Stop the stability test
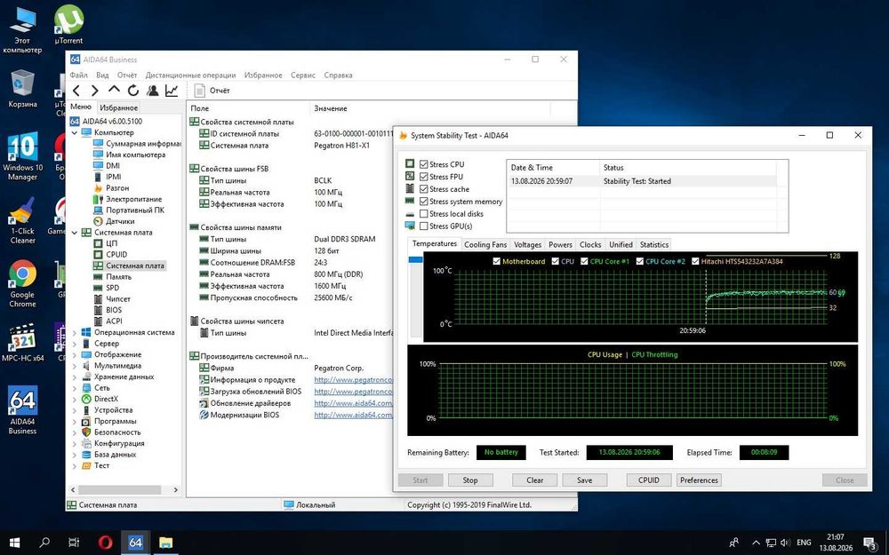 point(470,480)
